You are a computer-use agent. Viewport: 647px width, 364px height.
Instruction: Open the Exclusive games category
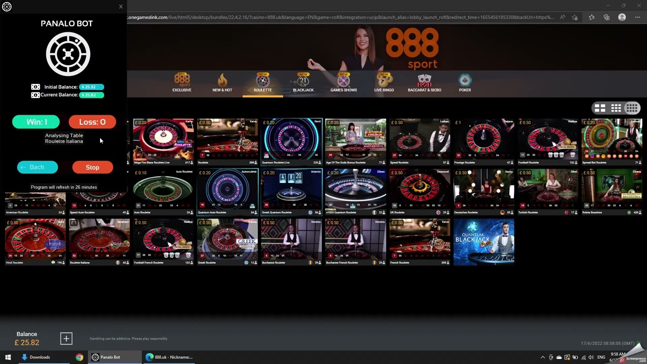coord(181,83)
